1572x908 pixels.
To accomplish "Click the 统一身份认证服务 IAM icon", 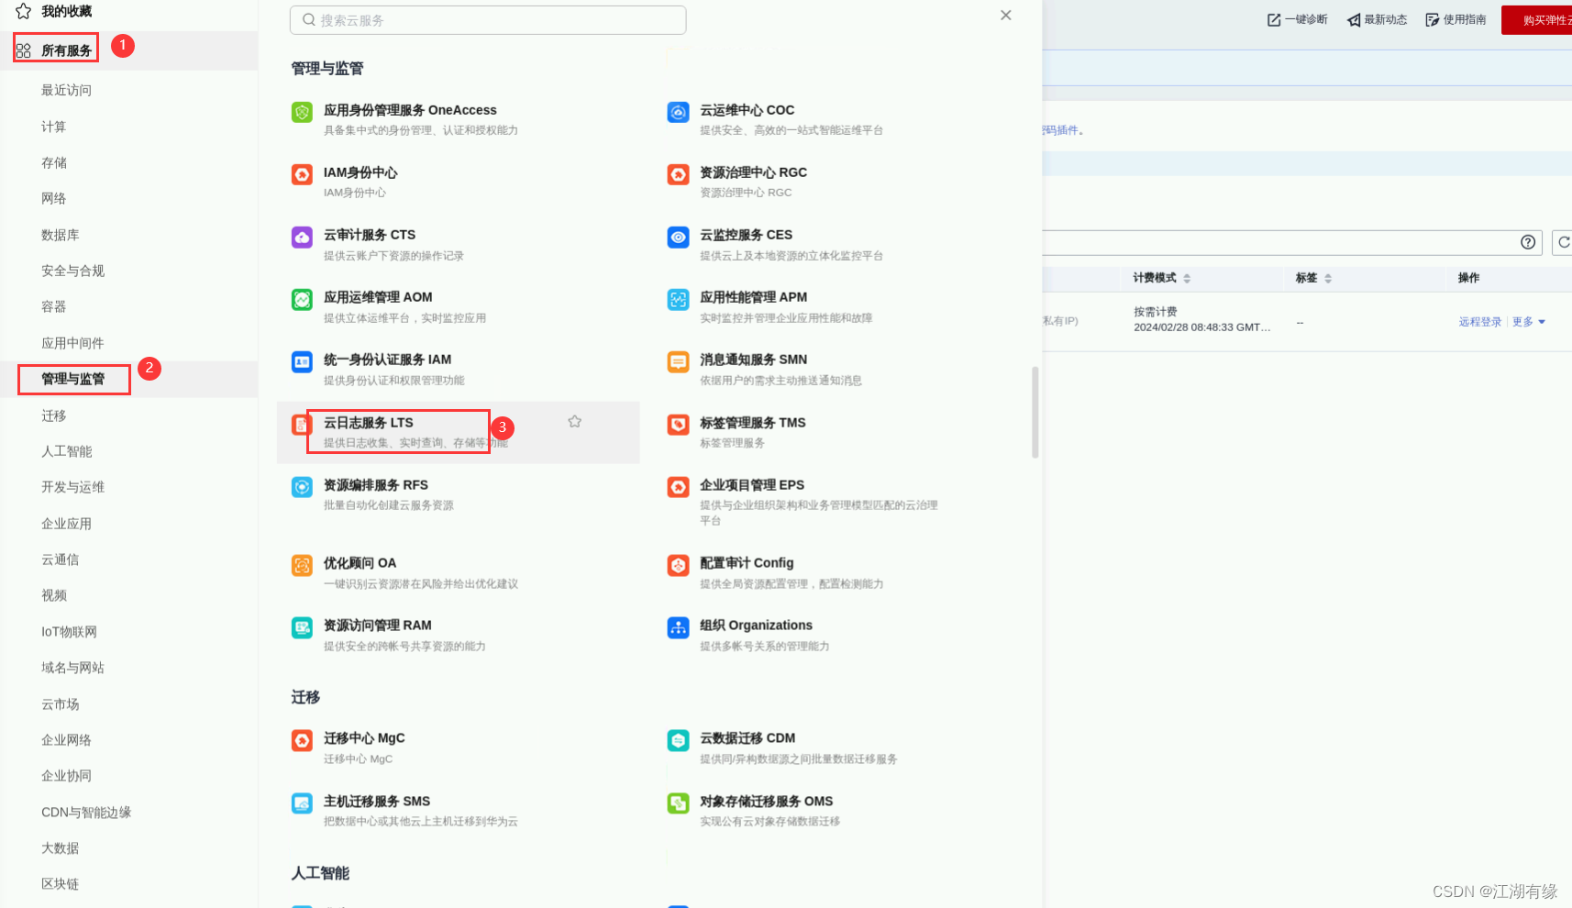I will tap(302, 361).
